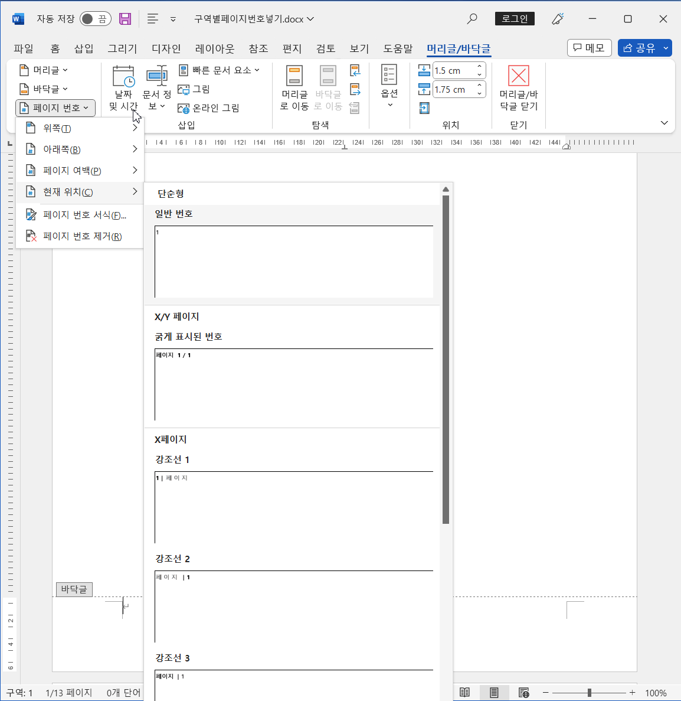Select the 굵게 표시된 번호 preview
Image resolution: width=681 pixels, height=701 pixels.
(x=293, y=384)
